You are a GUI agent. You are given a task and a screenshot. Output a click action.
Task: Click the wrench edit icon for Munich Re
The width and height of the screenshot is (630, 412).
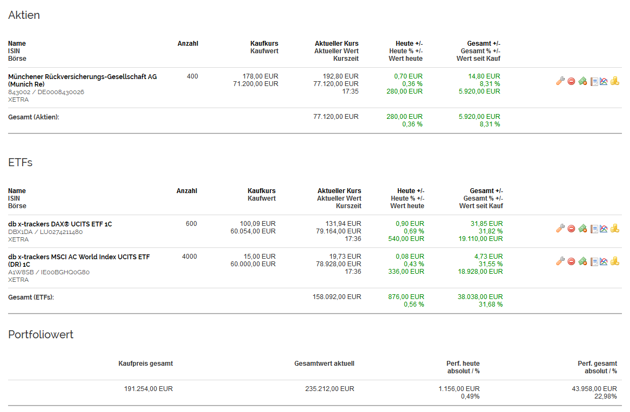pos(560,81)
